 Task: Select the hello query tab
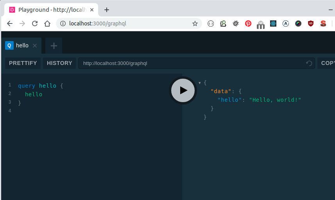click(x=21, y=45)
